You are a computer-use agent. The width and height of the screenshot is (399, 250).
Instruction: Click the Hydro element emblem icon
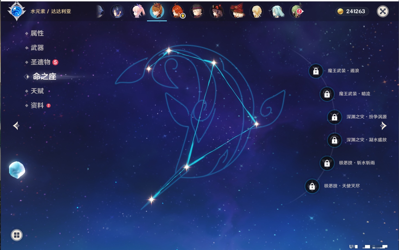17,11
